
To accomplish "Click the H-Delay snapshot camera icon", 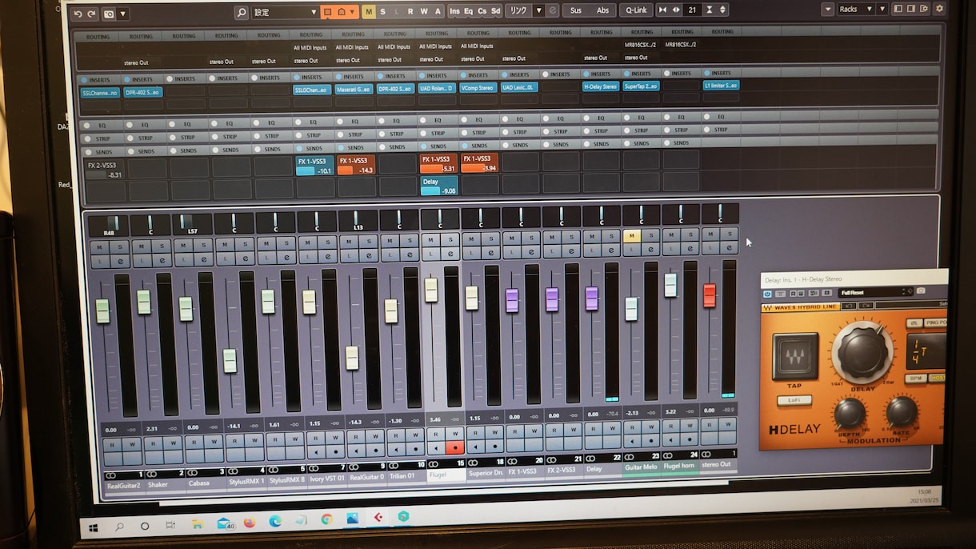I will coord(921,291).
